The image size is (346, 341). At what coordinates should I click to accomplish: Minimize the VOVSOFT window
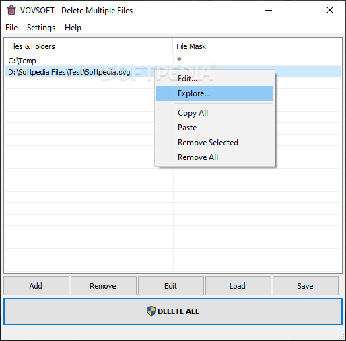[x=269, y=10]
